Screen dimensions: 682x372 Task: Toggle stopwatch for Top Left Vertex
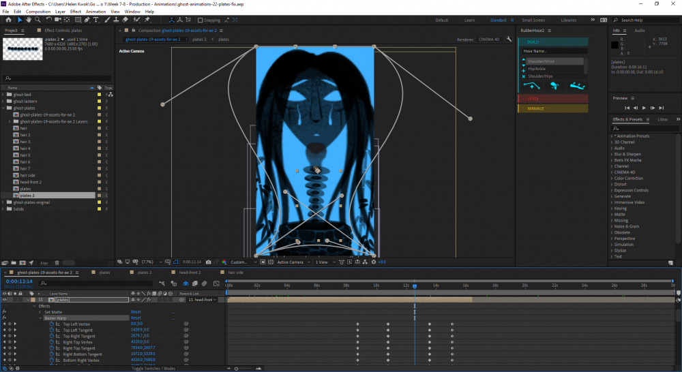[x=51, y=324]
